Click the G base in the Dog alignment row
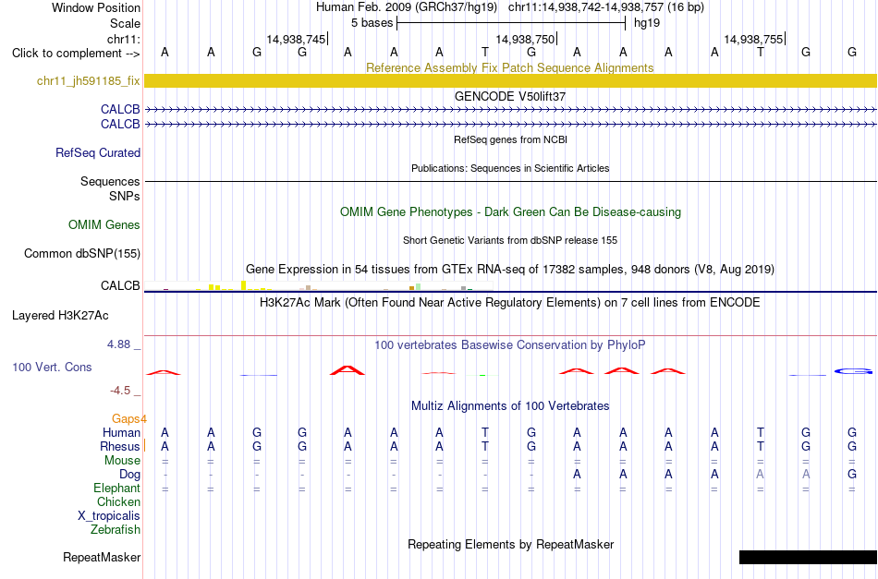878x579 pixels. point(852,475)
